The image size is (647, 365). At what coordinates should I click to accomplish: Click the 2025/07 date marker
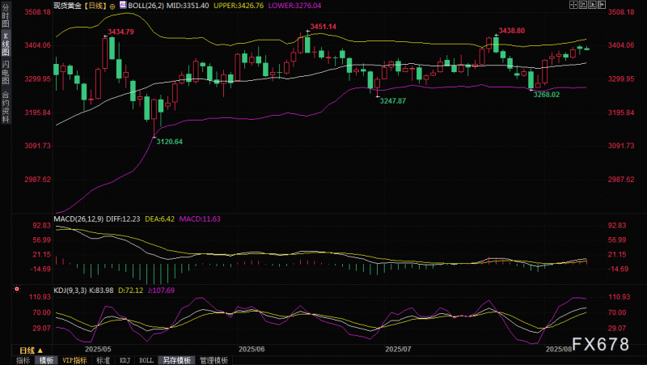pyautogui.click(x=398, y=350)
